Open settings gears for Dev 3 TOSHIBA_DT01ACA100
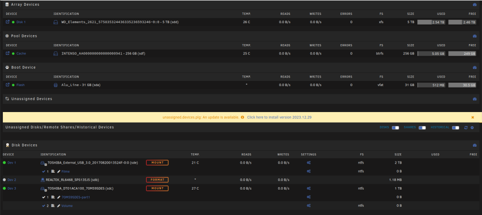 308,189
